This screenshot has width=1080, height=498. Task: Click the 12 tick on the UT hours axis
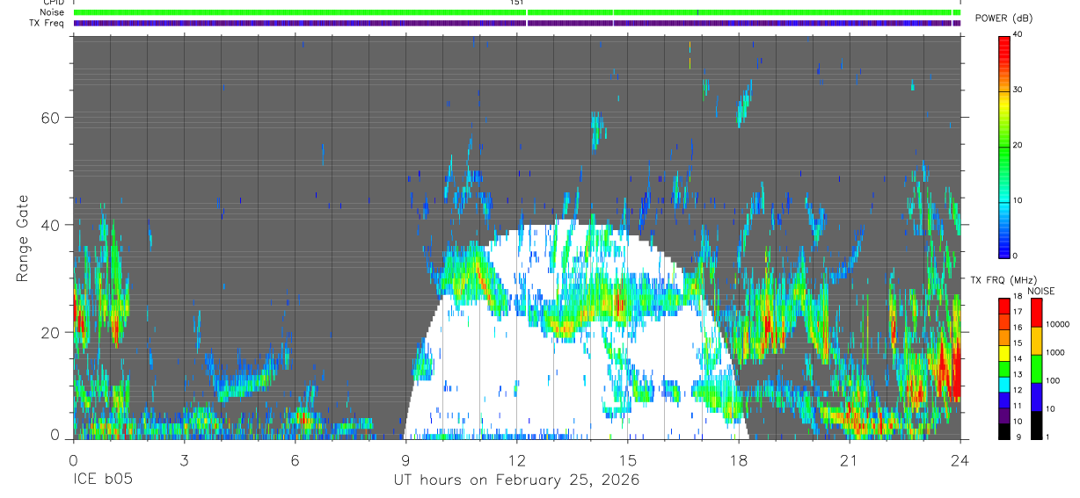[517, 459]
